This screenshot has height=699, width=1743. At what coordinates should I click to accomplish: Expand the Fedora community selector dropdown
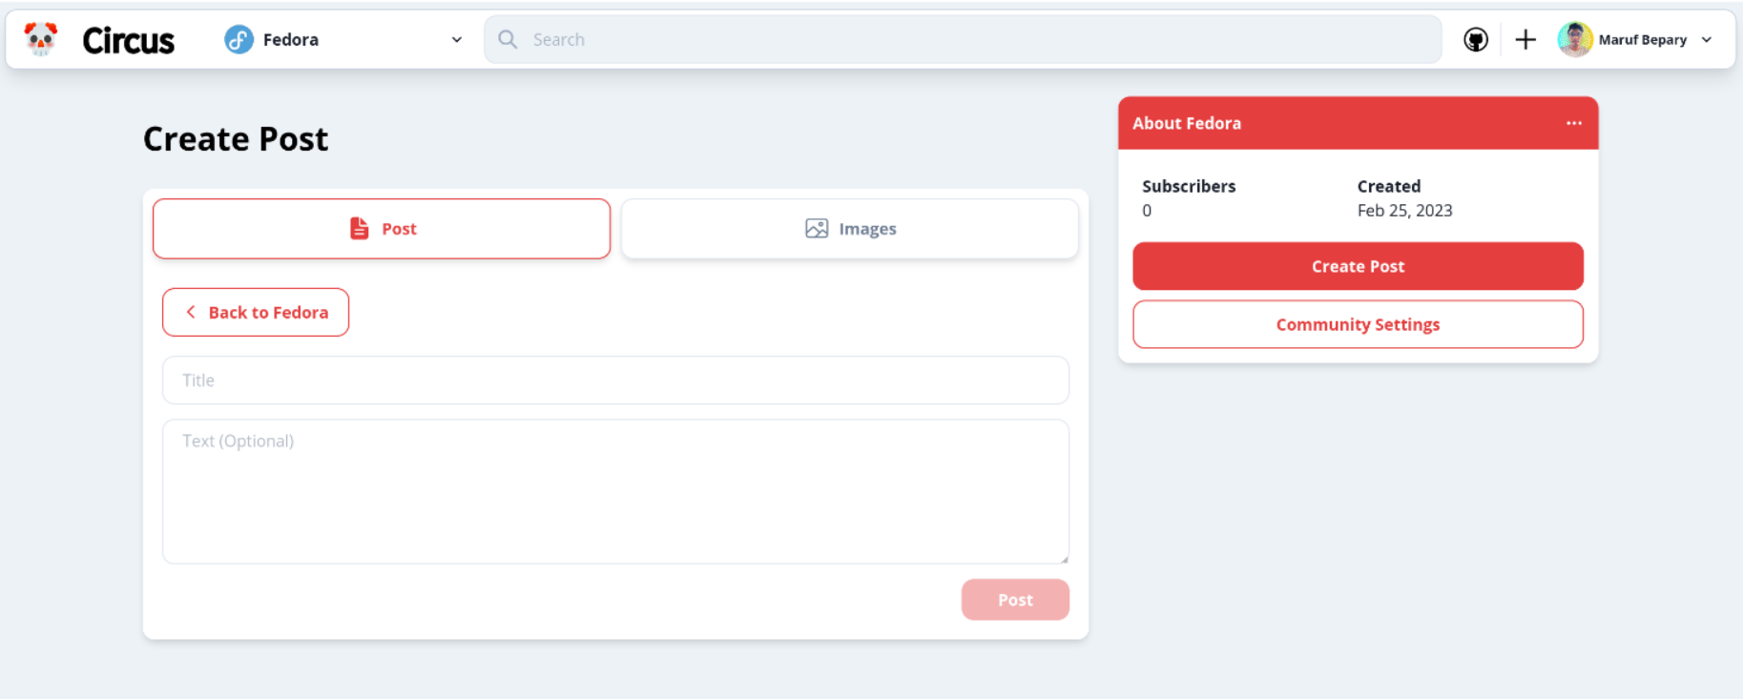[x=456, y=39]
